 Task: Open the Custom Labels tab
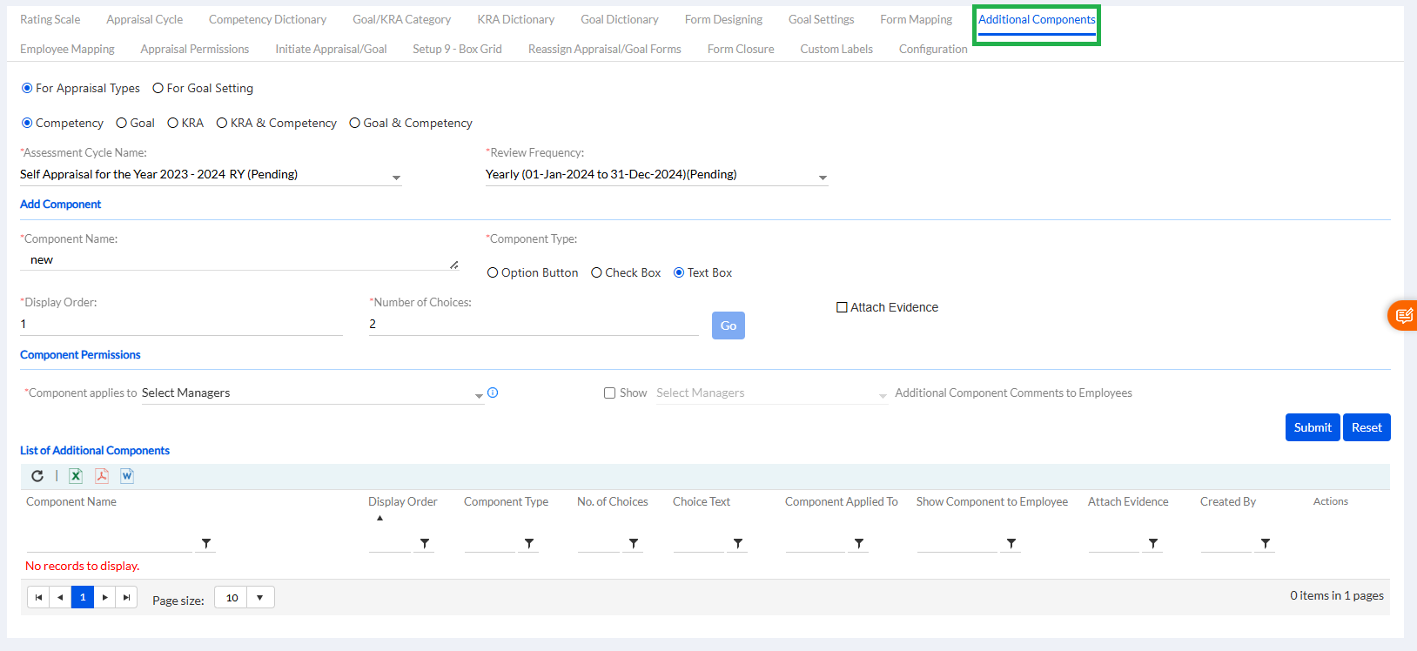(x=836, y=49)
